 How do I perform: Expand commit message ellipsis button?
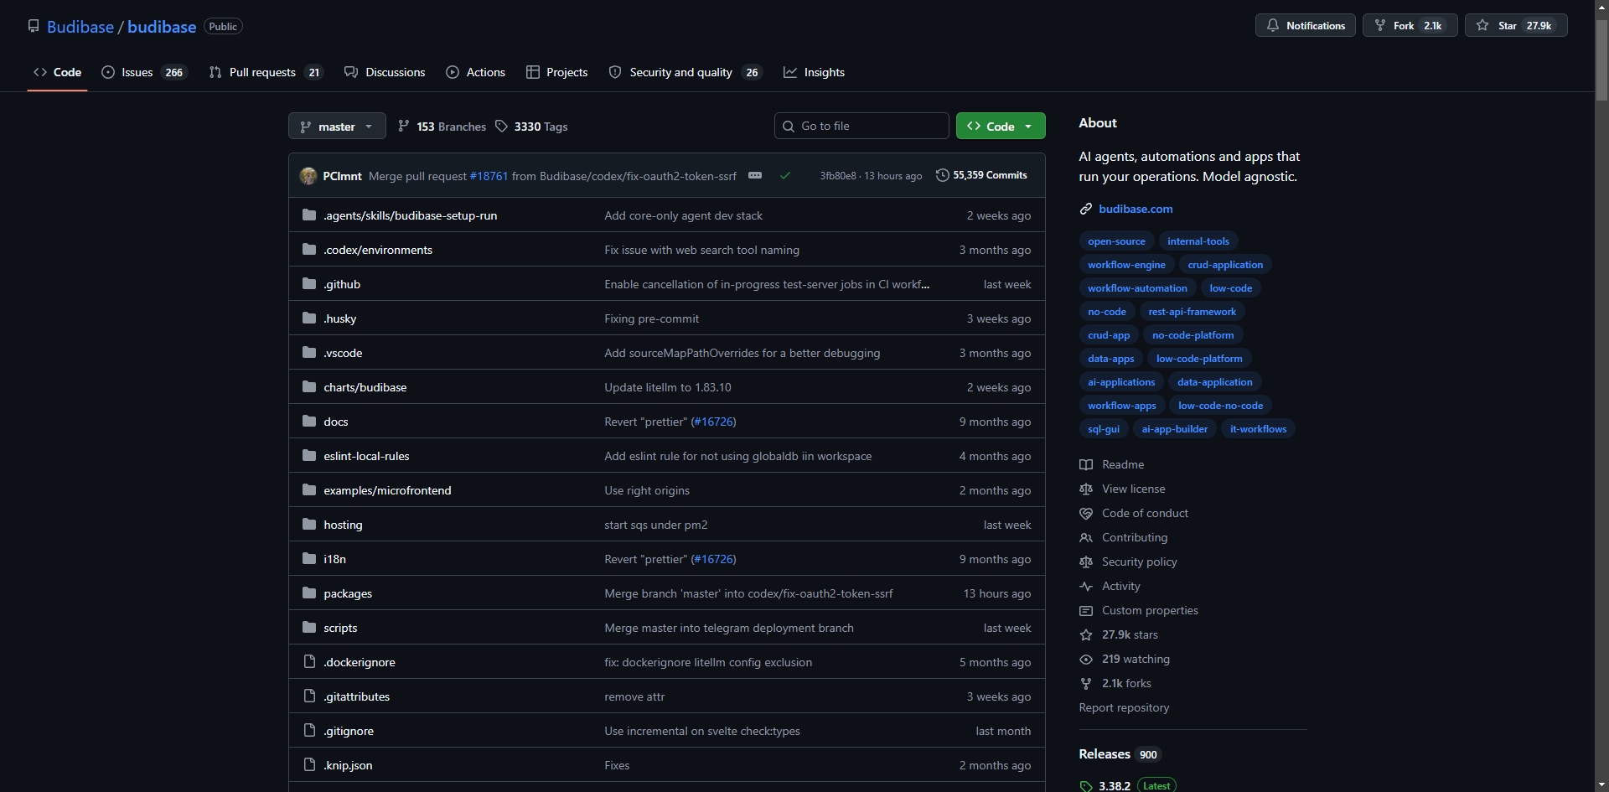(755, 176)
